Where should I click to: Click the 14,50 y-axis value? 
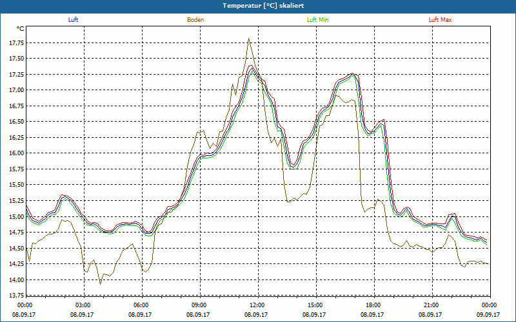click(x=17, y=248)
